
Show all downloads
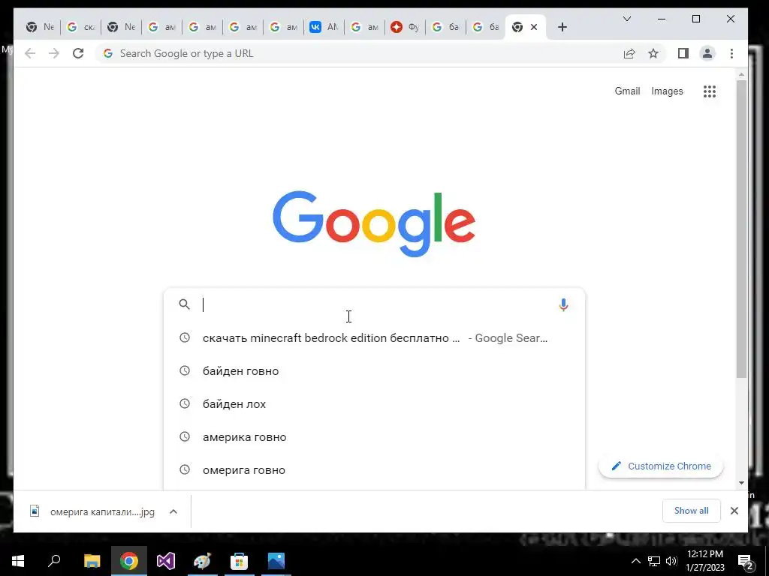(691, 511)
